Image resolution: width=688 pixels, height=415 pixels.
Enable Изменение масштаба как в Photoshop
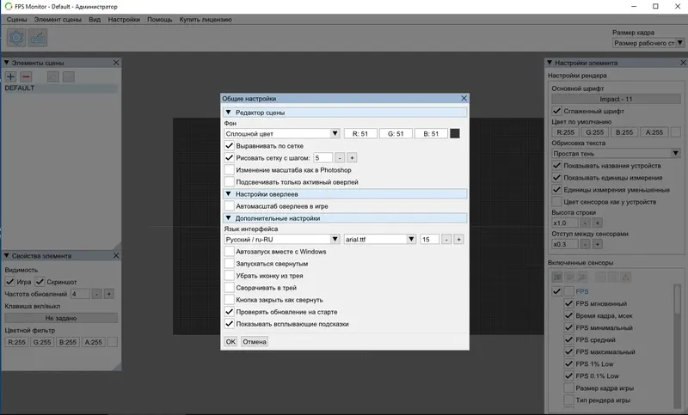pos(229,169)
